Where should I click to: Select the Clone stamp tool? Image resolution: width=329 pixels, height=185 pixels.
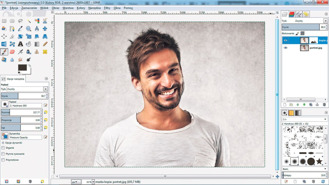tap(37, 52)
